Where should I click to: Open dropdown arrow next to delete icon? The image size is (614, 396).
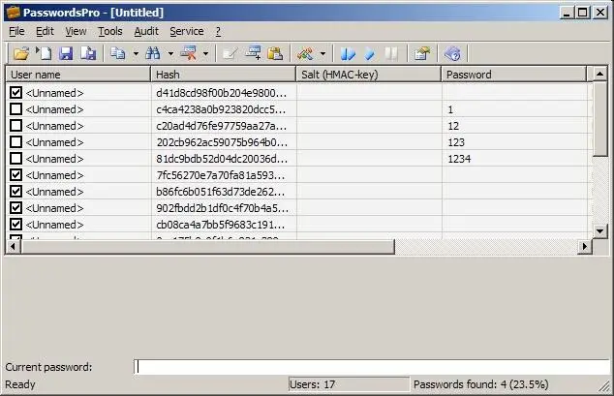[205, 53]
